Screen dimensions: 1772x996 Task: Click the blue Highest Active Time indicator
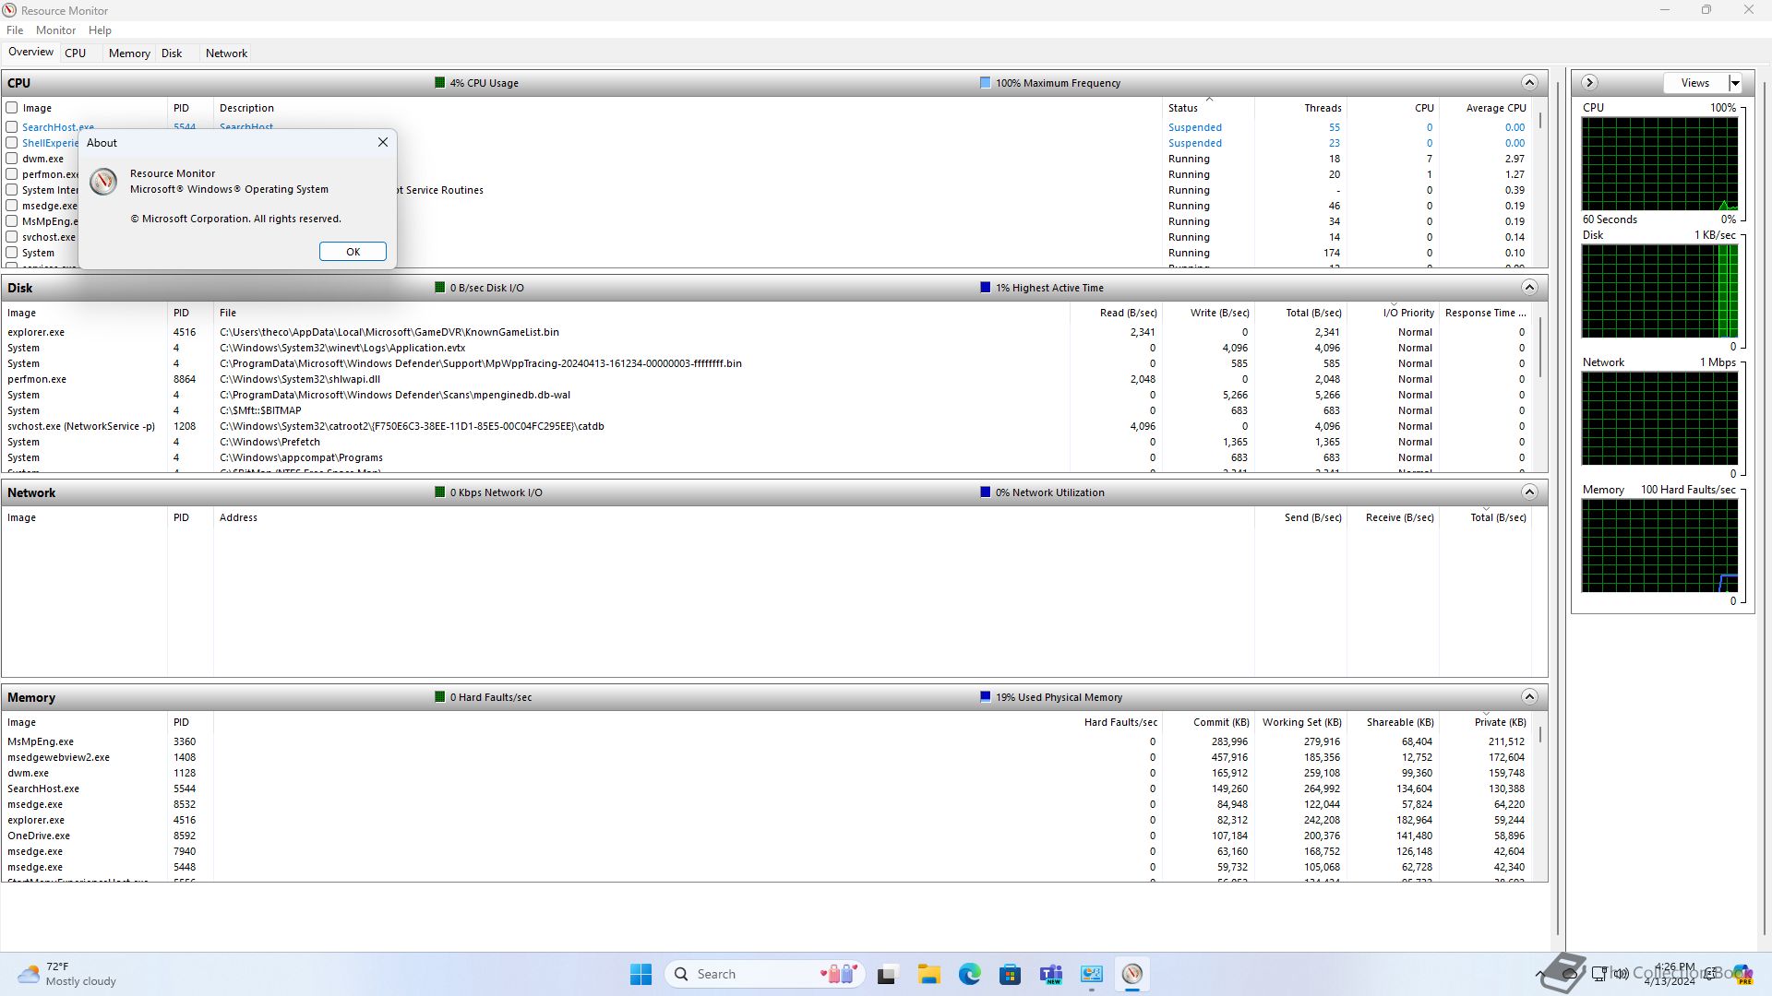click(x=985, y=287)
